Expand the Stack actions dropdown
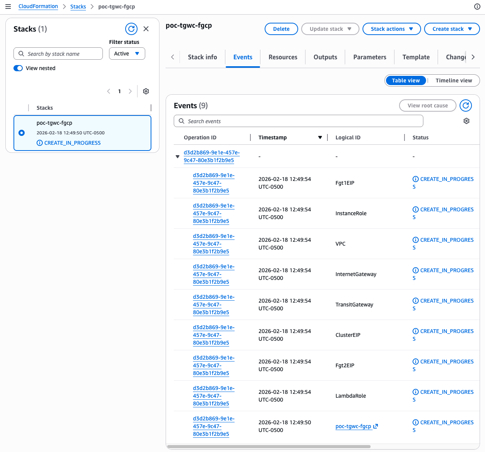The height and width of the screenshot is (452, 485). 391,29
